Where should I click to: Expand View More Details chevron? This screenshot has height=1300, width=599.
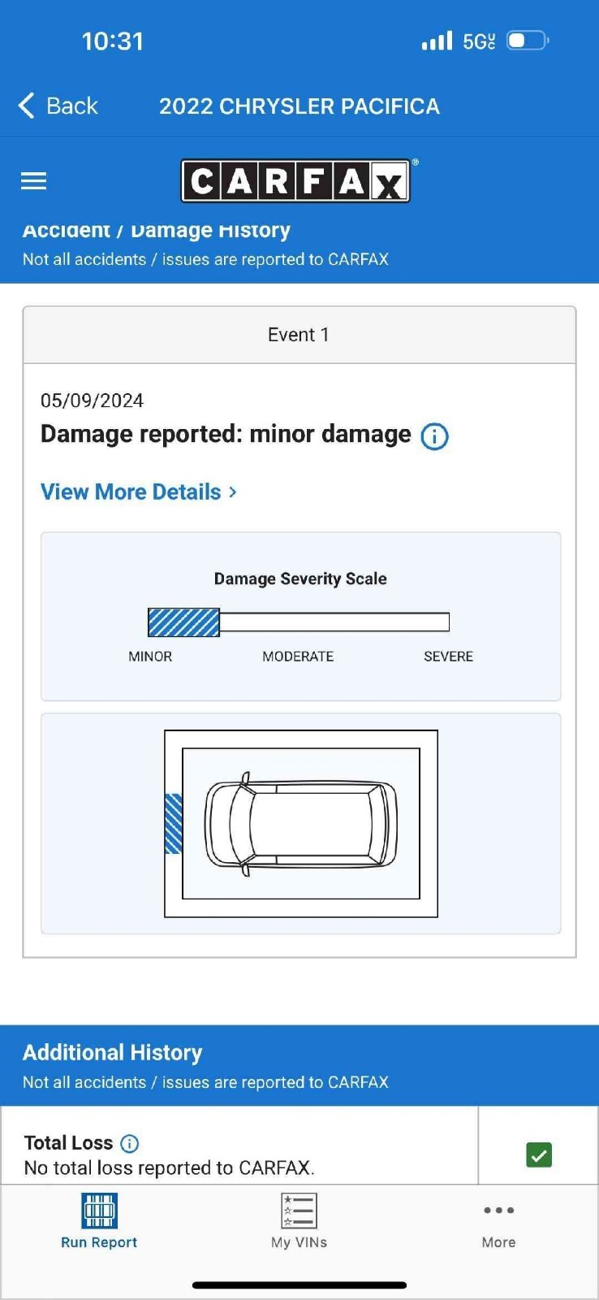pyautogui.click(x=233, y=492)
